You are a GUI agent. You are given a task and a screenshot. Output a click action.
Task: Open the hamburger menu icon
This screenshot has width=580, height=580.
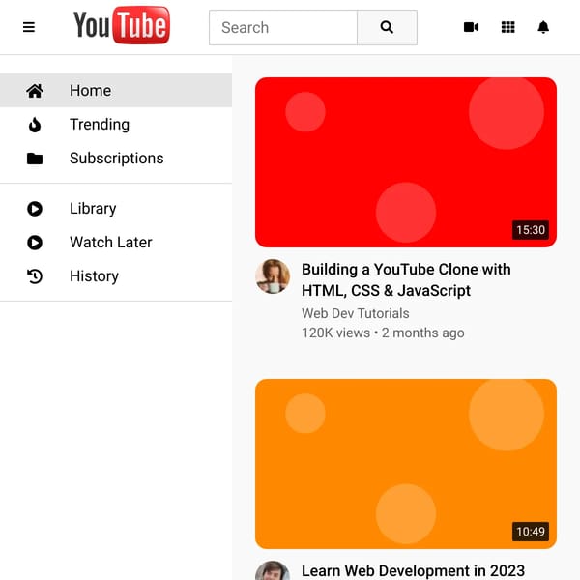tap(29, 27)
